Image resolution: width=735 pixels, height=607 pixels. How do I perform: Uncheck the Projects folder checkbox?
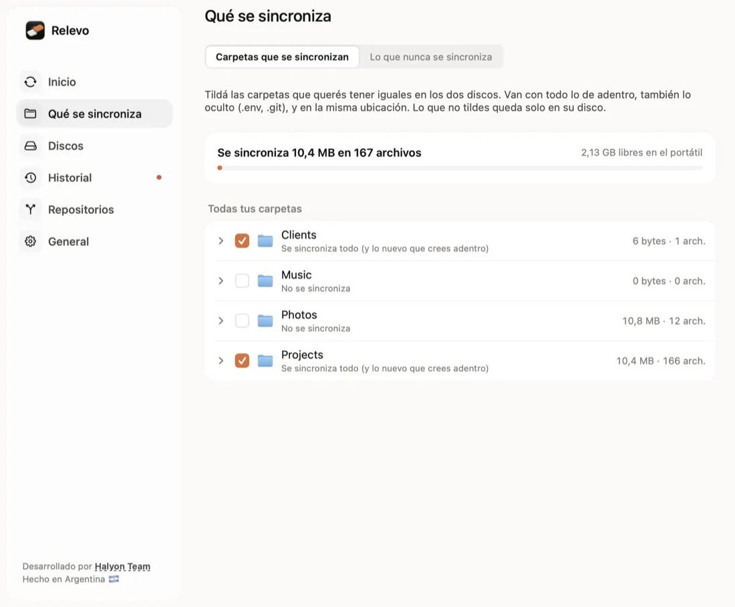[x=242, y=361]
